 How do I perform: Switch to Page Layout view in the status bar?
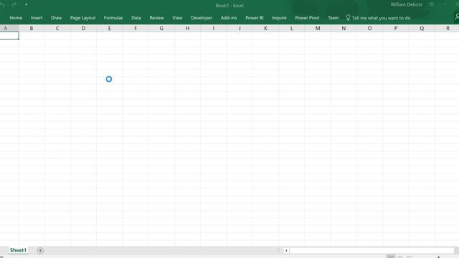point(400,257)
